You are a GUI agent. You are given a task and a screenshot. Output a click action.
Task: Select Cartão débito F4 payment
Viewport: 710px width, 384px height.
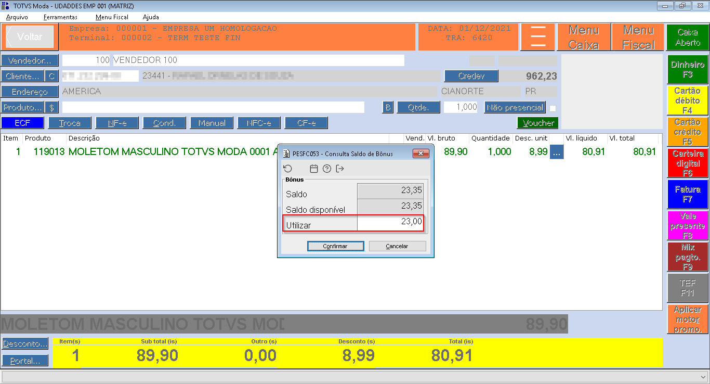[x=688, y=100]
